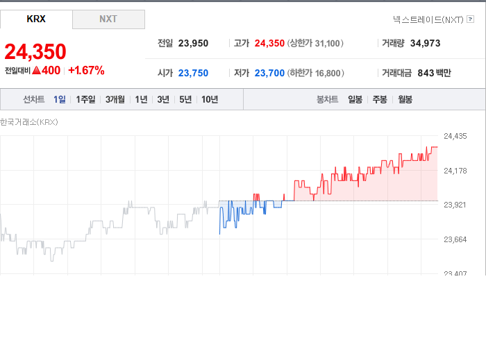Show the 월봉 monthly candle chart
Viewport: 486px width, 340px height.
point(405,99)
